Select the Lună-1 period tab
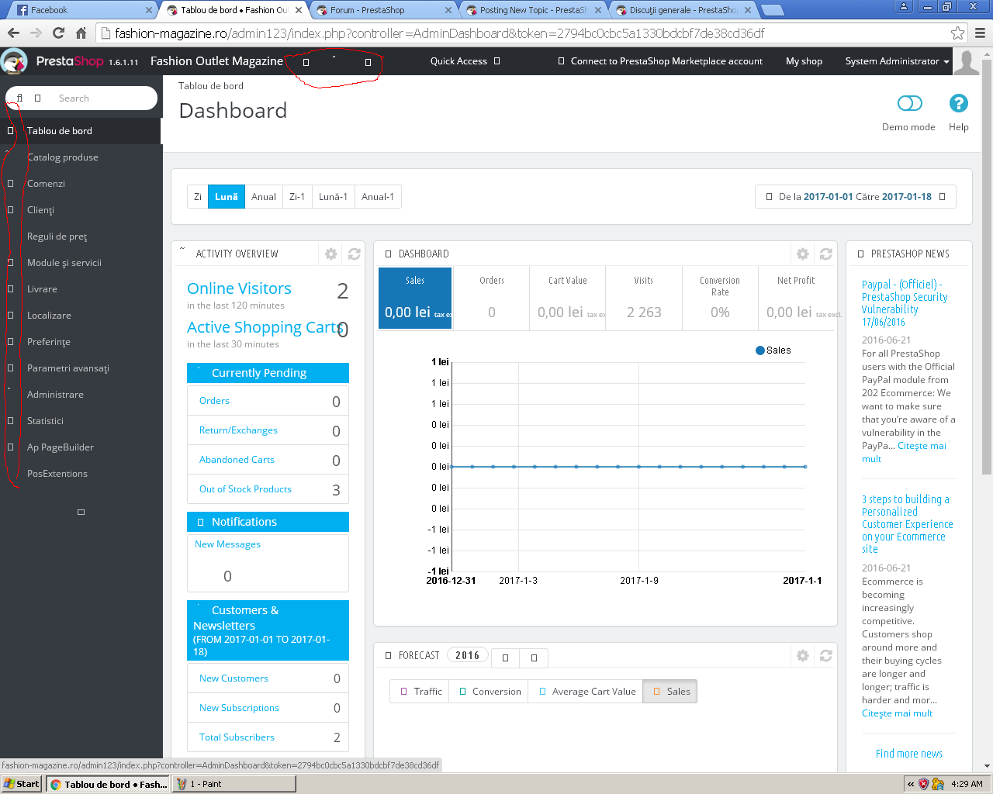The height and width of the screenshot is (794, 993). [x=334, y=197]
